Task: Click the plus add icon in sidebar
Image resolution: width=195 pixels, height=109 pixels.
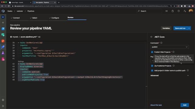Action: tap(3, 23)
